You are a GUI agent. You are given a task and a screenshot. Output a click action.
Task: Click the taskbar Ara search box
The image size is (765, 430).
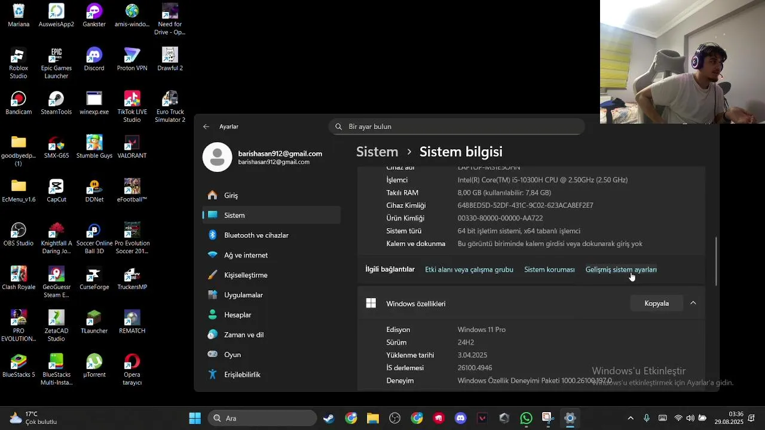coord(262,418)
